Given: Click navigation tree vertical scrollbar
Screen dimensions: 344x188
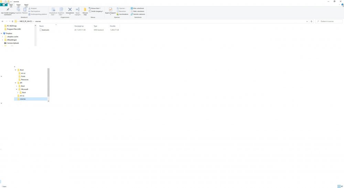Looking at the screenshot, I should (x=48, y=82).
